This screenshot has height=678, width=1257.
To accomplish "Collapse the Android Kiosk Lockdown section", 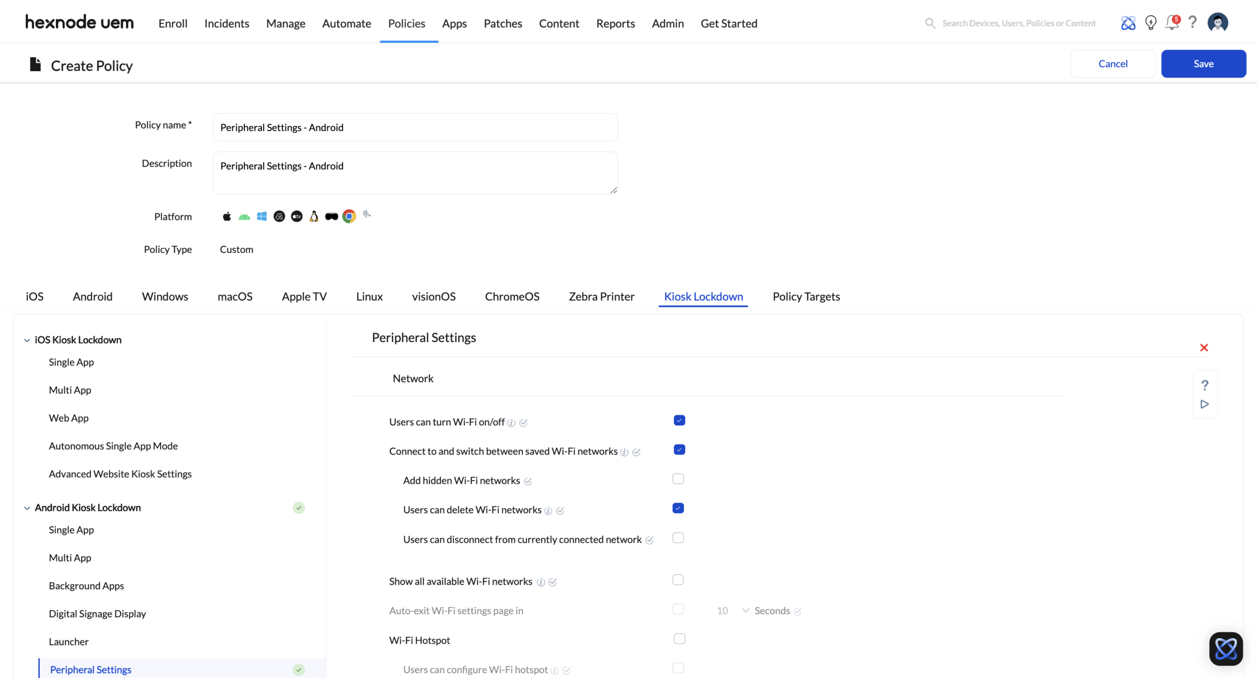I will pos(27,508).
